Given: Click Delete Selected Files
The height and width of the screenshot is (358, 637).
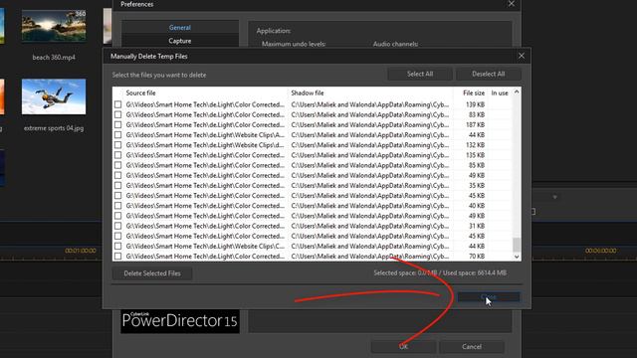Looking at the screenshot, I should (x=152, y=273).
